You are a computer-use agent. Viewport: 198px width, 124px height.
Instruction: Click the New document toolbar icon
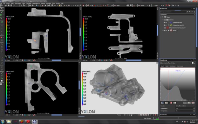click(2, 5)
